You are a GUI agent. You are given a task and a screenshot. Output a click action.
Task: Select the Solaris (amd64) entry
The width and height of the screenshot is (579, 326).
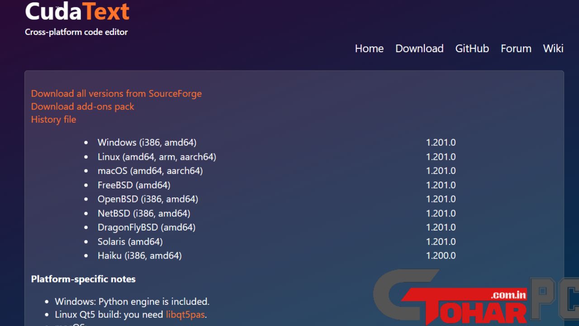130,242
